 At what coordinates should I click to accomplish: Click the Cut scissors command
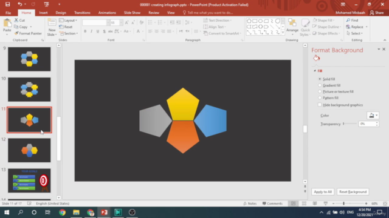[x=19, y=20]
